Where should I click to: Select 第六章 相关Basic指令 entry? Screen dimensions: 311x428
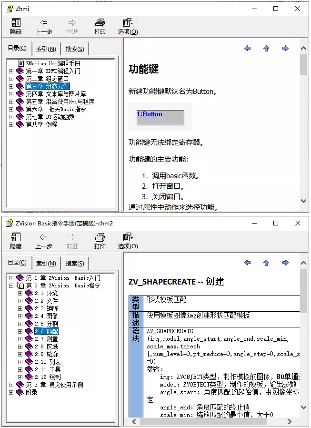coord(56,109)
